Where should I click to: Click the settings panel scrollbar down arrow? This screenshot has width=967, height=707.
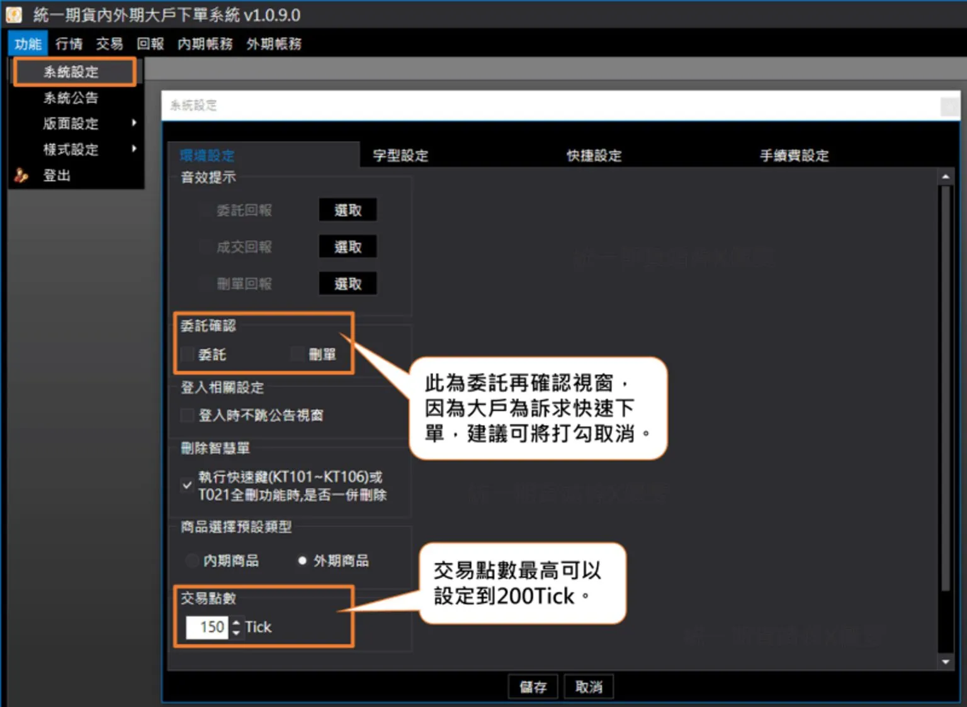click(945, 662)
